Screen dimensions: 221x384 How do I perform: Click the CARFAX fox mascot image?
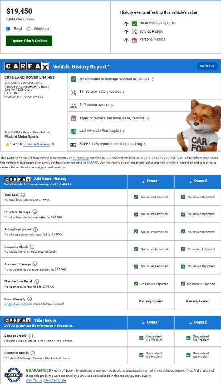(x=199, y=125)
